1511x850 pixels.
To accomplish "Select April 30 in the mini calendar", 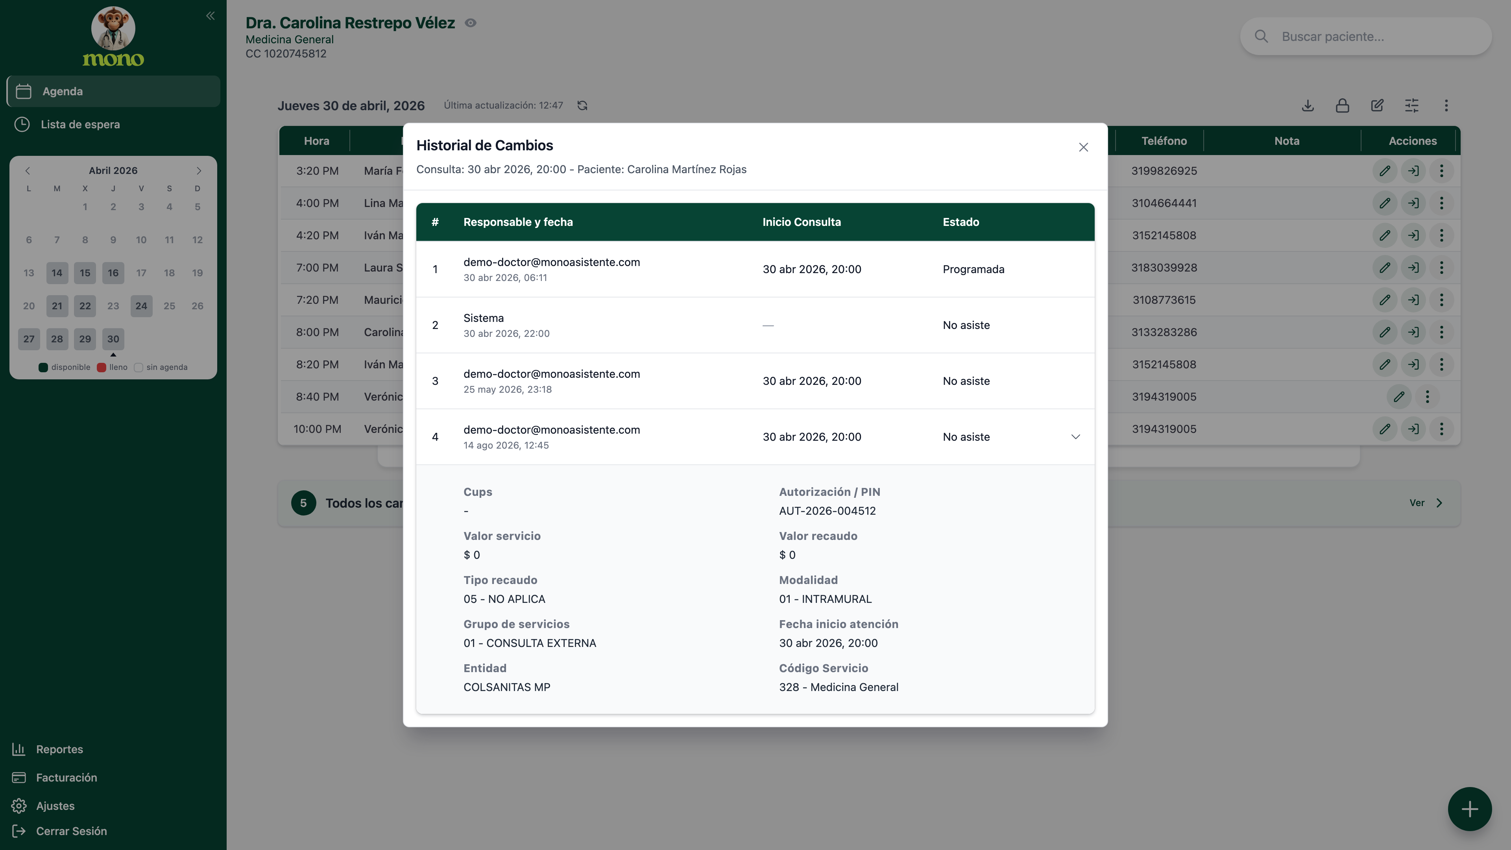I will point(113,338).
